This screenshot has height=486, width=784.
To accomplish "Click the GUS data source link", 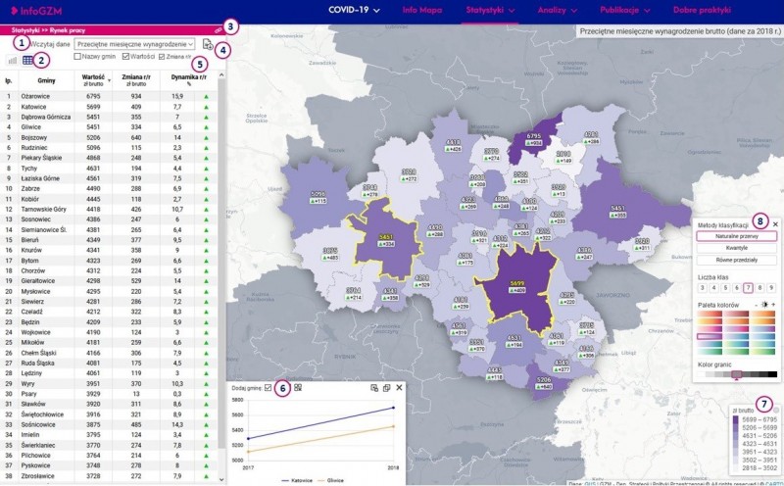I will (x=589, y=483).
